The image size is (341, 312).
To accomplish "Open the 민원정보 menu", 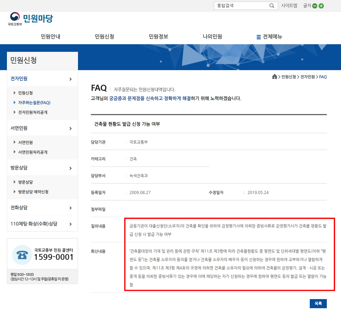I will [x=159, y=37].
